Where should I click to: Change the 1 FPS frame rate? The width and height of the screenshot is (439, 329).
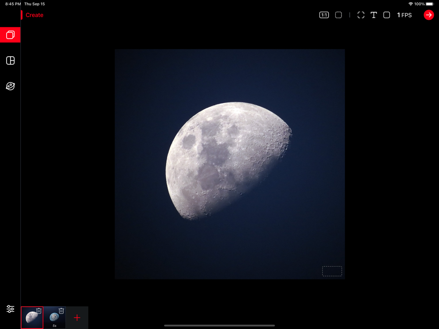click(x=404, y=15)
